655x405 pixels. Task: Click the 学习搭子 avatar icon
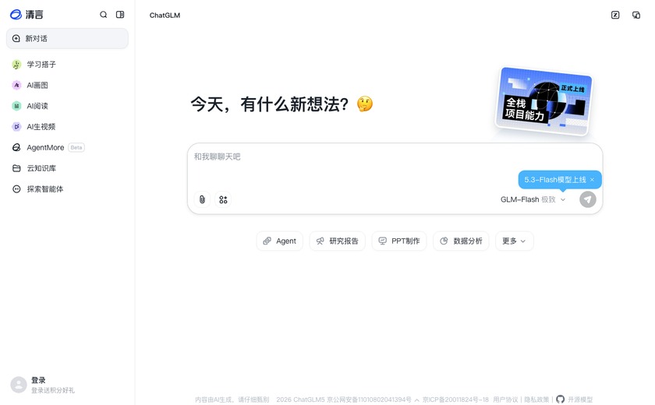[x=16, y=64]
